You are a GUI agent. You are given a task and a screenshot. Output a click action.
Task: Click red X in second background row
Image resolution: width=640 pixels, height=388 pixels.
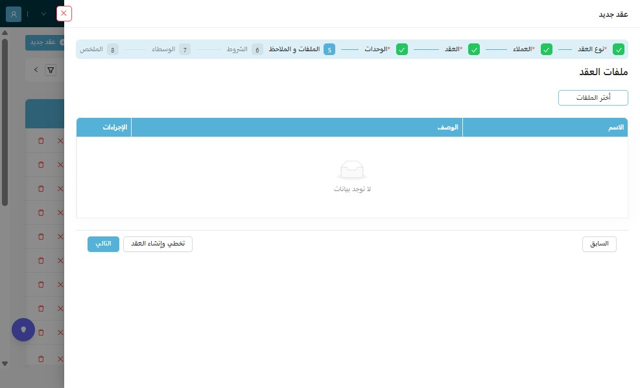(x=60, y=165)
